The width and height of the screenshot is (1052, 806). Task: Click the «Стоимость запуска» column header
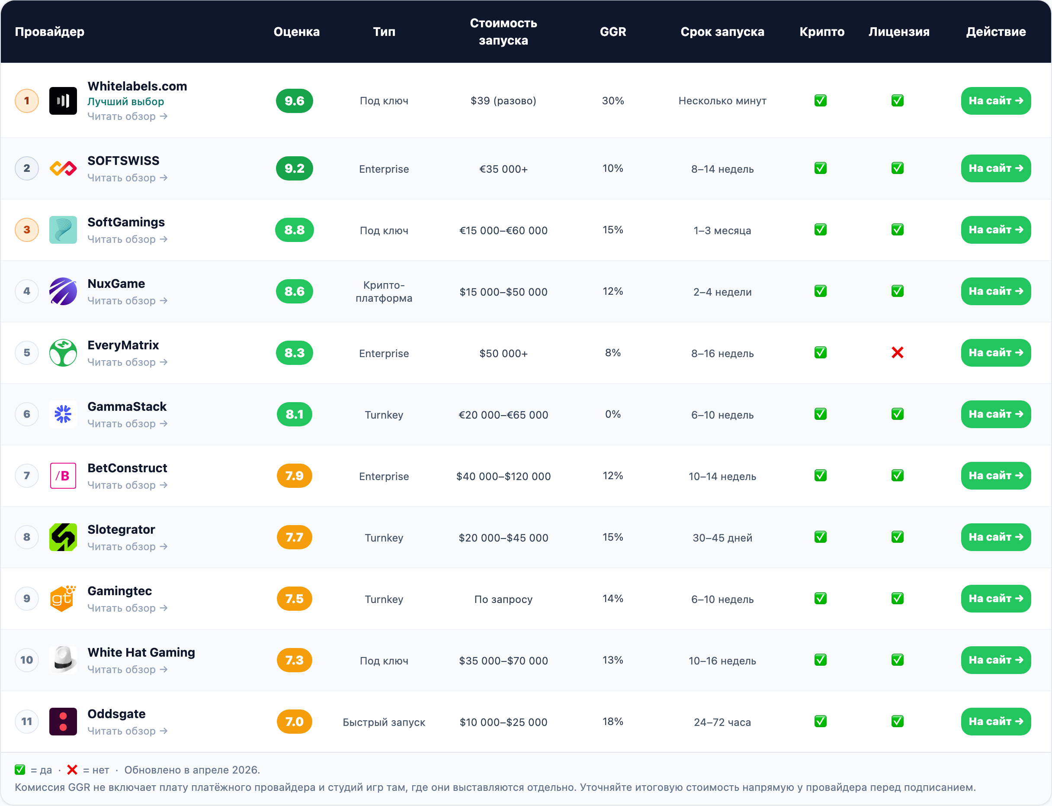coord(504,32)
